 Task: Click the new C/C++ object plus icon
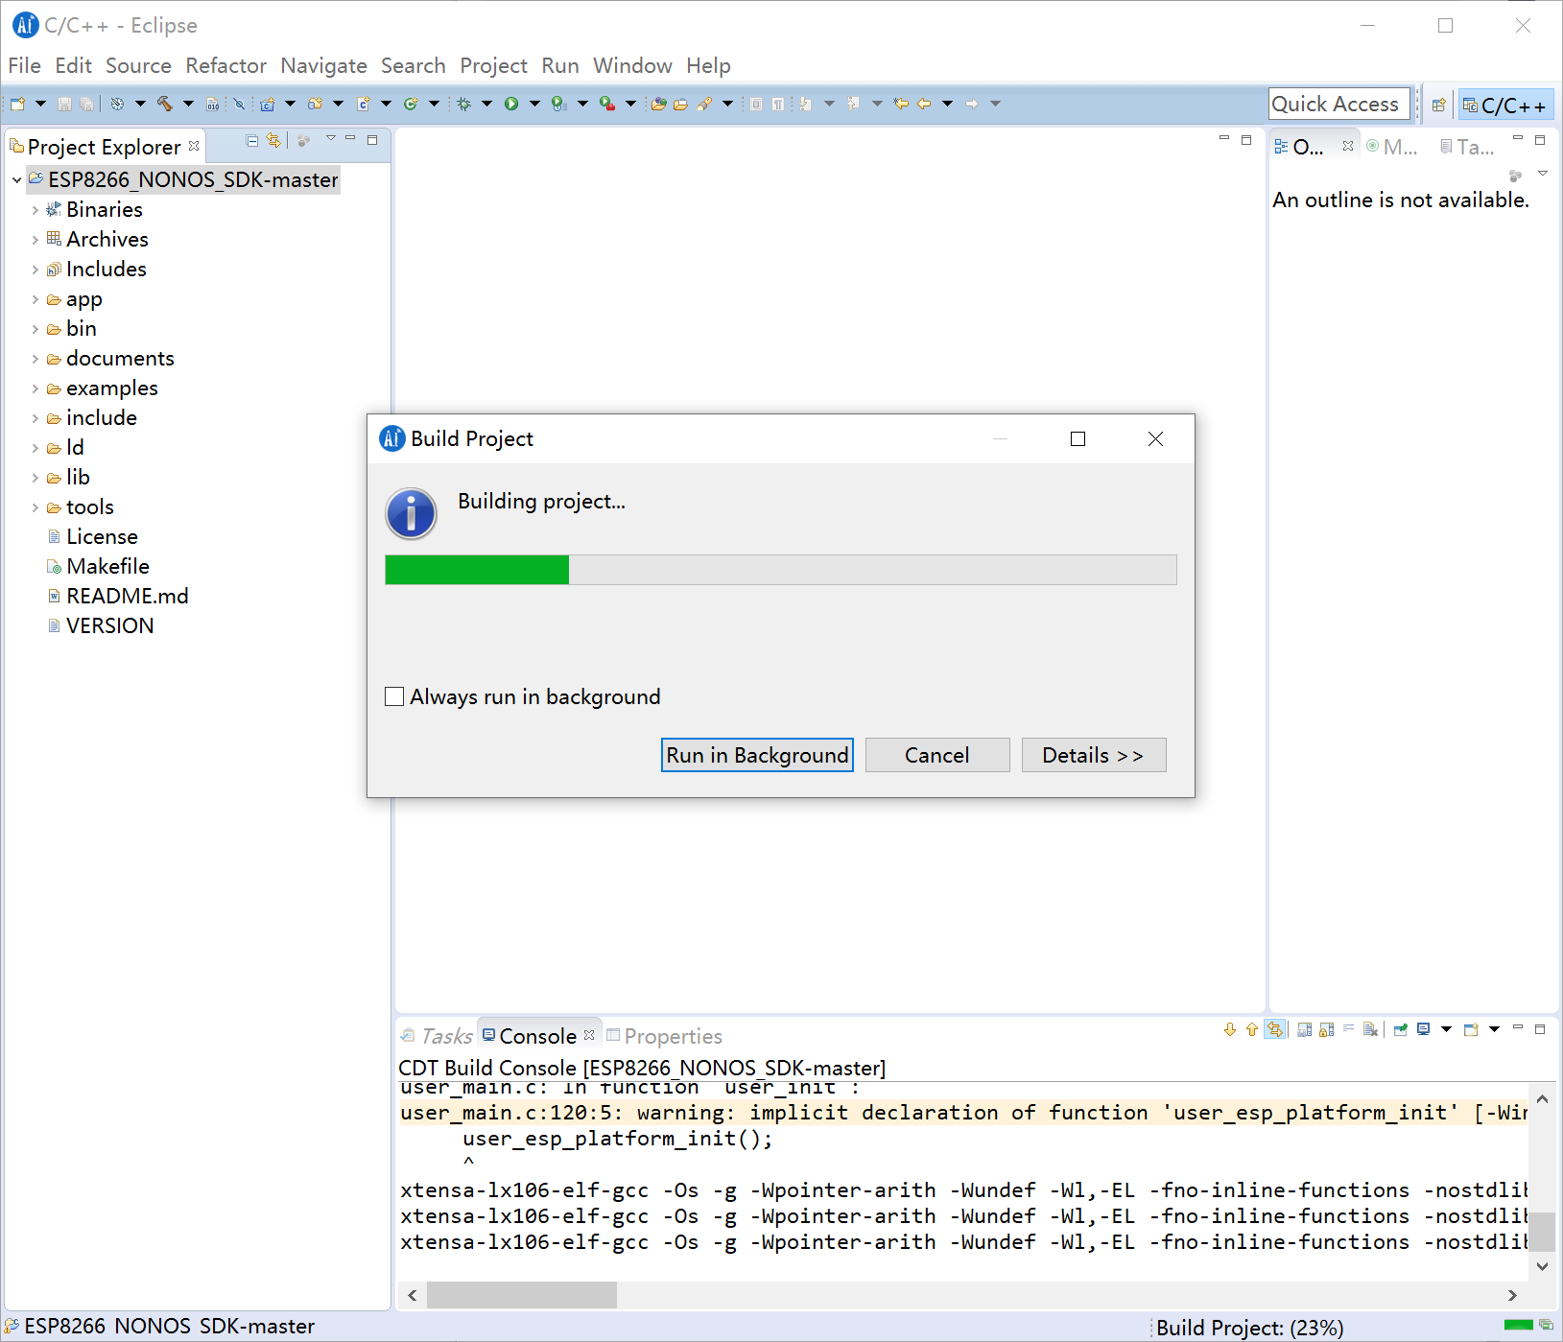(363, 104)
